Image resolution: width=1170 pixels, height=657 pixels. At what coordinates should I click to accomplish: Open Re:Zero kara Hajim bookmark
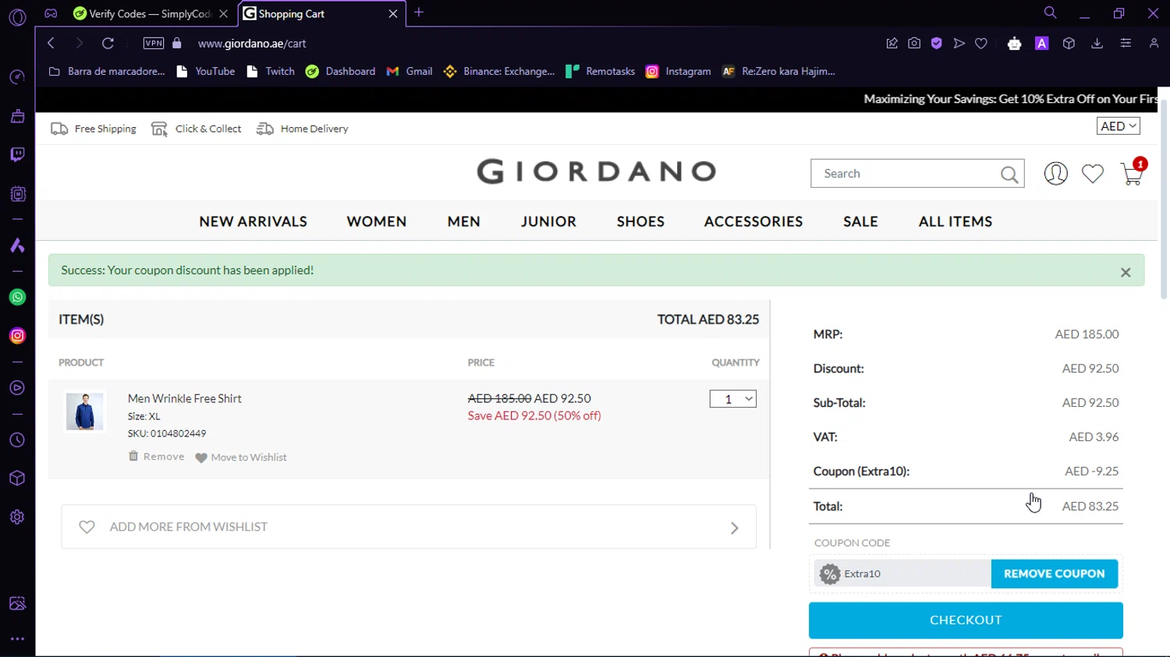tap(778, 71)
